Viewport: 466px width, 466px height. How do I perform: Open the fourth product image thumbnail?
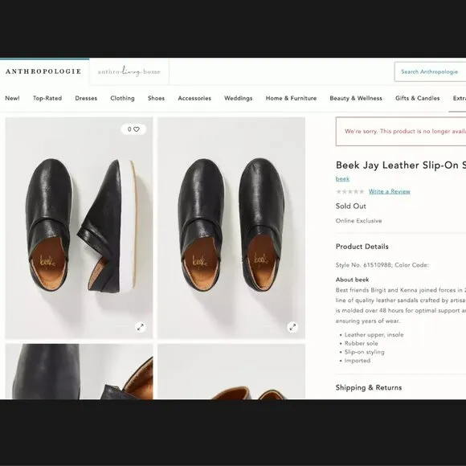(x=231, y=371)
